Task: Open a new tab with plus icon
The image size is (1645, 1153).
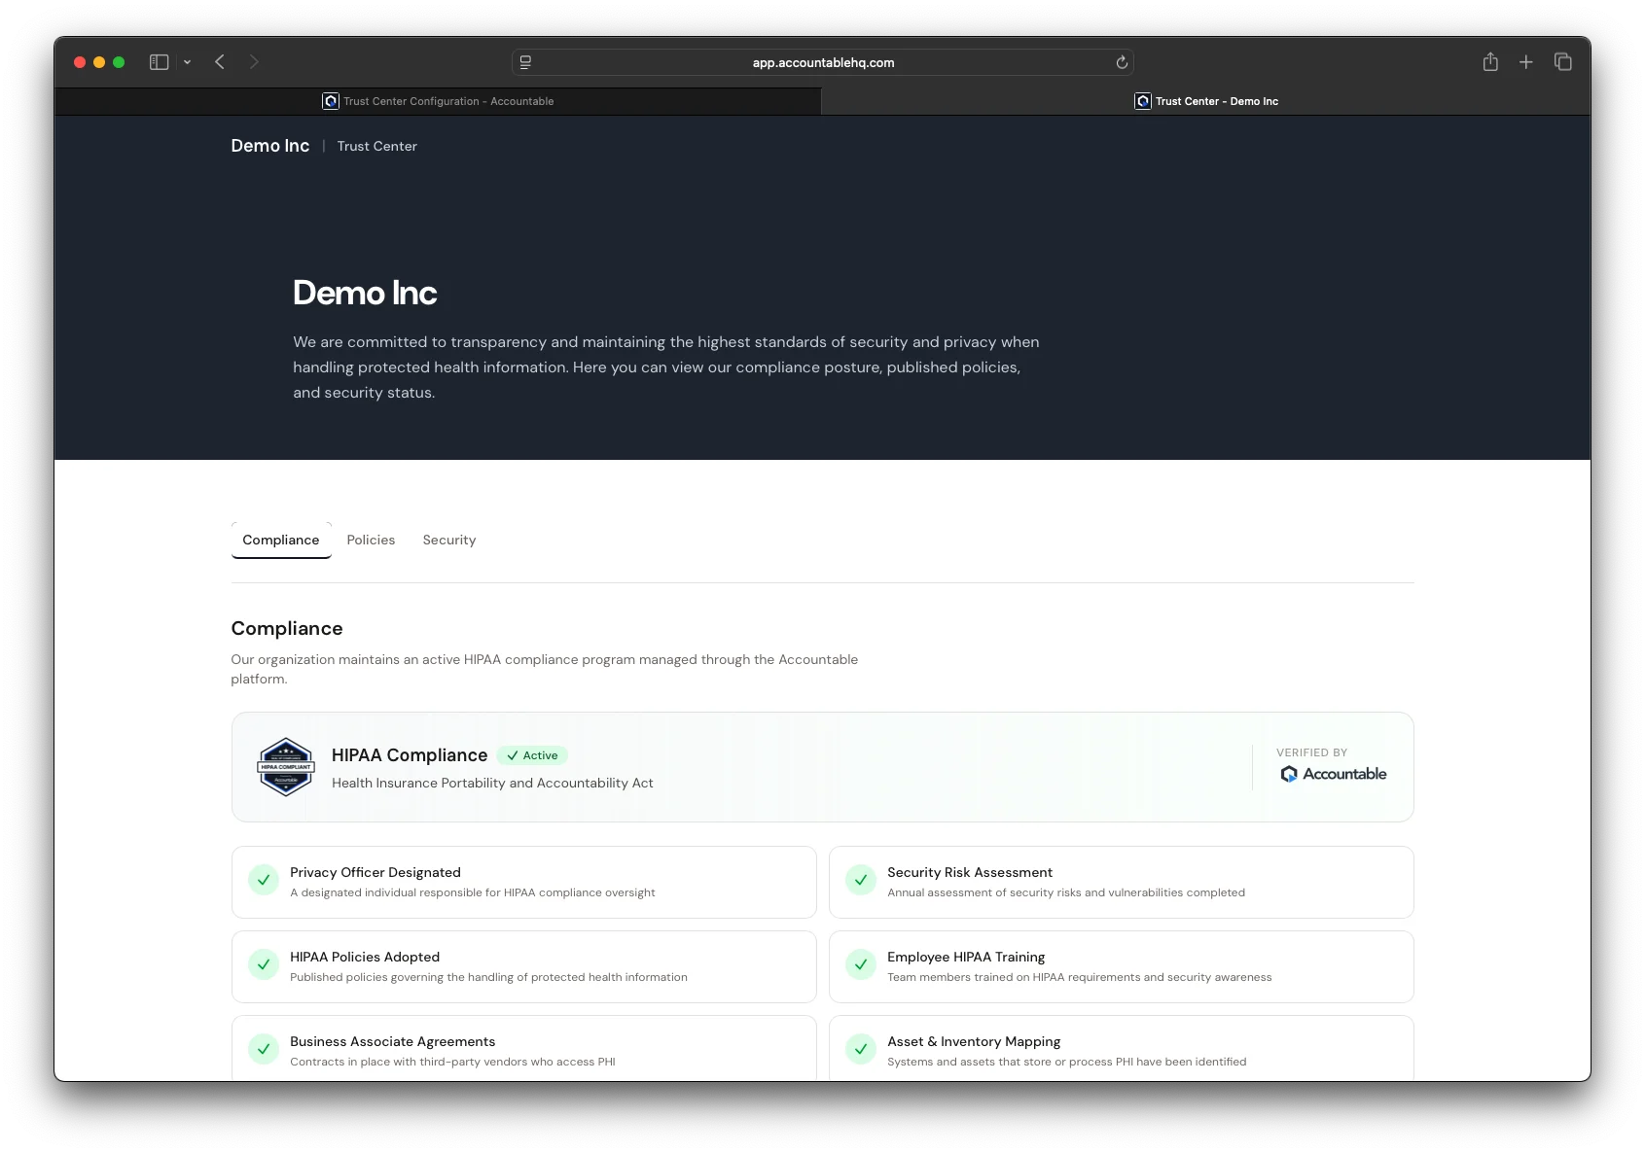Action: pos(1525,61)
